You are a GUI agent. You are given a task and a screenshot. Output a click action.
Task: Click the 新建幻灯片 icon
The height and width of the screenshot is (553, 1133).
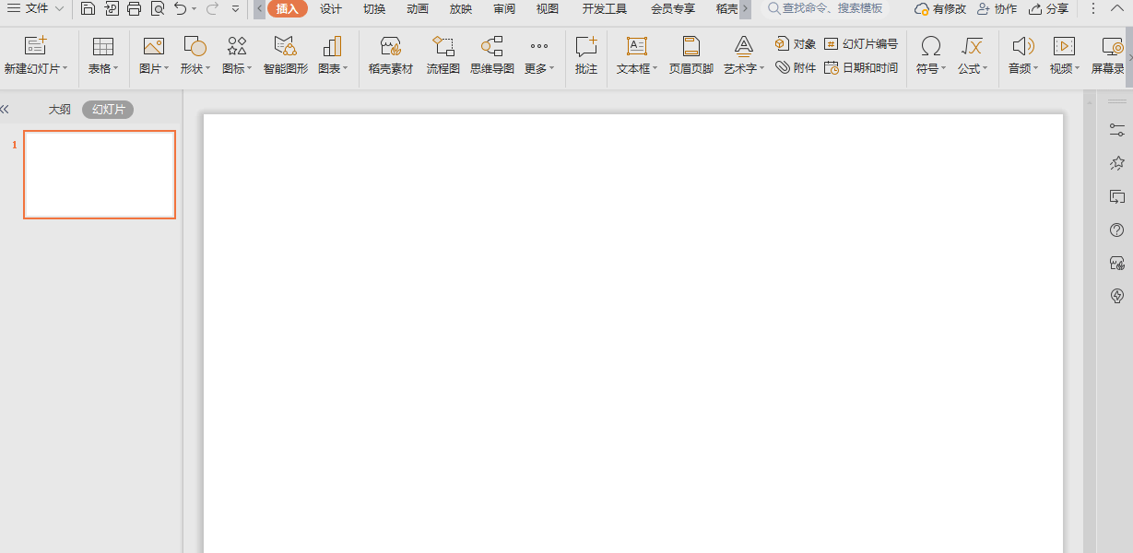click(35, 46)
